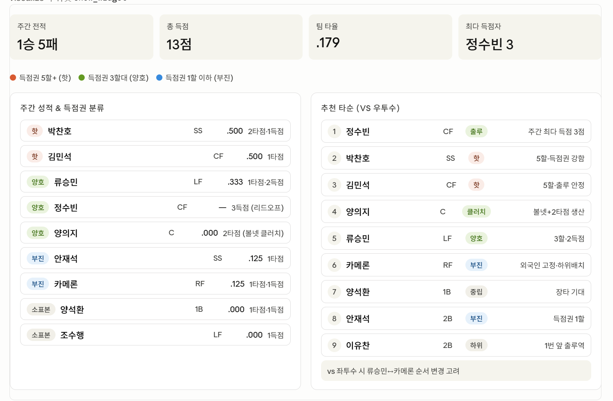Viewport: 613px width, 401px height.
Task: Click batting order number 5 circle
Action: point(334,239)
